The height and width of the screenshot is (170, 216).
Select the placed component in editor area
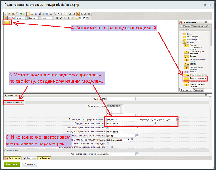click(x=7, y=22)
